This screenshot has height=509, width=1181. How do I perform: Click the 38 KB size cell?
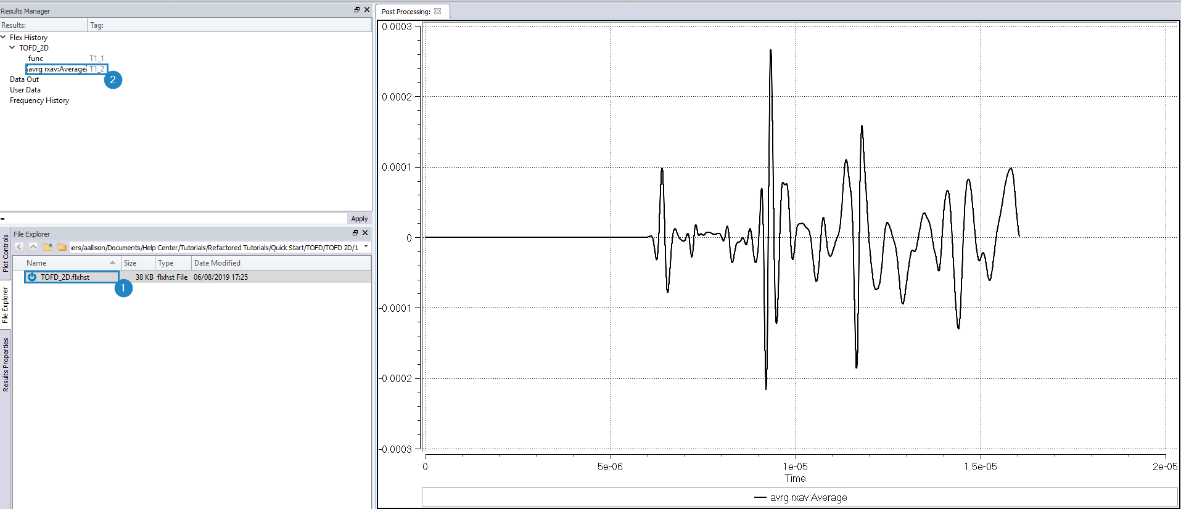pyautogui.click(x=144, y=277)
